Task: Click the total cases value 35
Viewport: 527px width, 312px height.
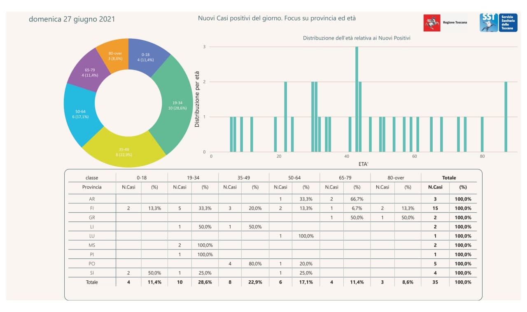Action: pyautogui.click(x=435, y=282)
